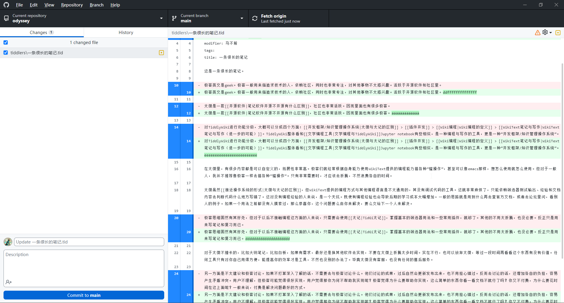Viewport: 564px width, 303px height.
Task: Click the repository icon beside odyssey
Action: [x=6, y=18]
